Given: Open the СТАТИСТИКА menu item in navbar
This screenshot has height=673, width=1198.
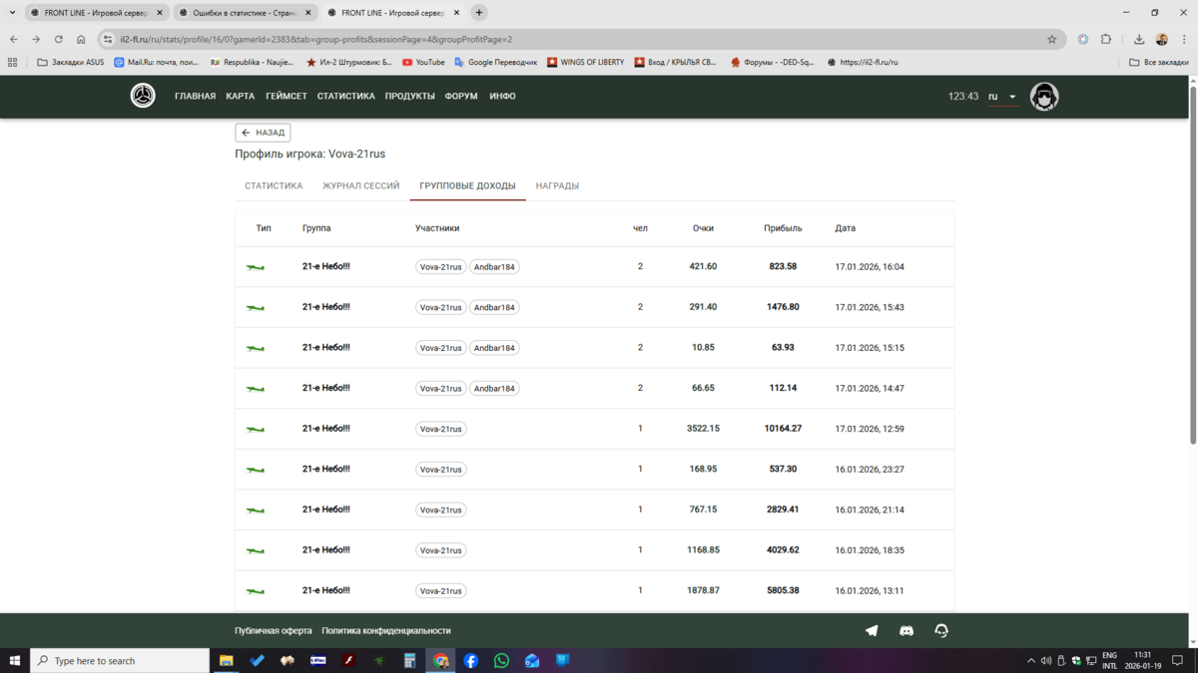Looking at the screenshot, I should tap(345, 97).
